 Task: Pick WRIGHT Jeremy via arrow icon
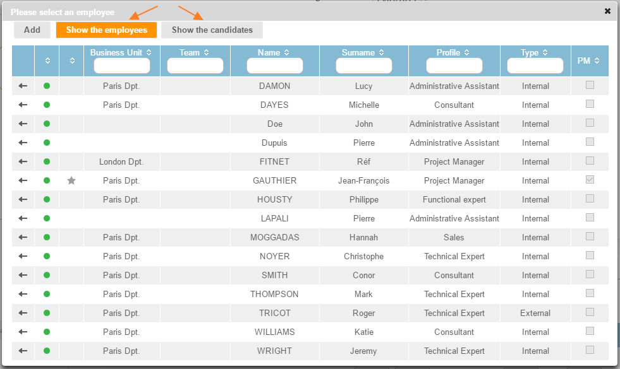(23, 351)
